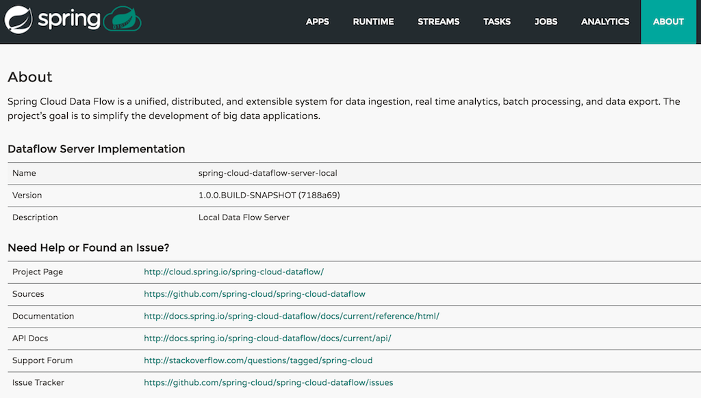Image resolution: width=701 pixels, height=398 pixels.
Task: Click the About tab
Action: click(x=668, y=22)
